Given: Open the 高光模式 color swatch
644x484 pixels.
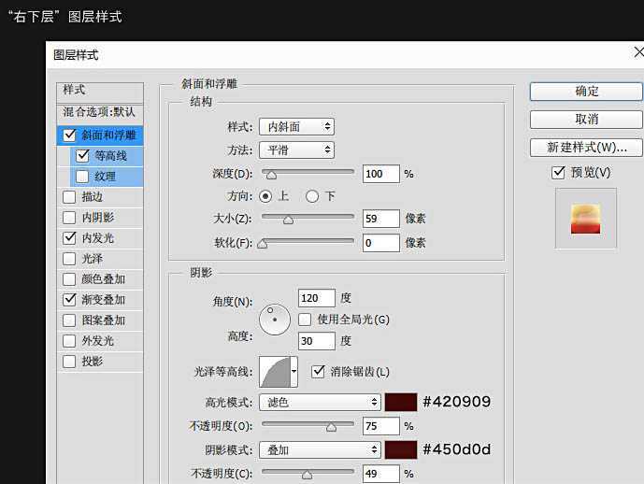Looking at the screenshot, I should (401, 402).
